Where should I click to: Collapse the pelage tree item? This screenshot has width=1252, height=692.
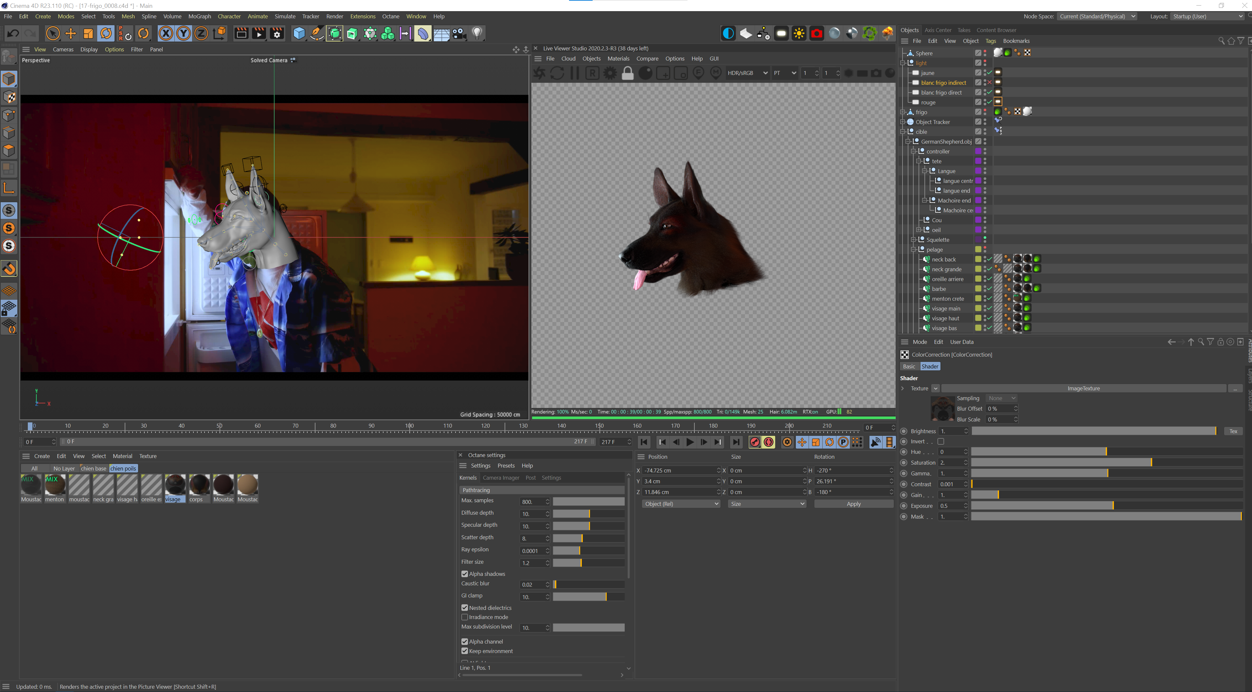913,250
